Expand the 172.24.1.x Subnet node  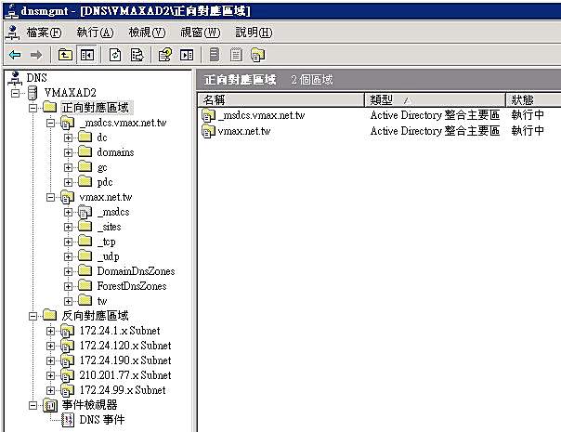pyautogui.click(x=50, y=331)
